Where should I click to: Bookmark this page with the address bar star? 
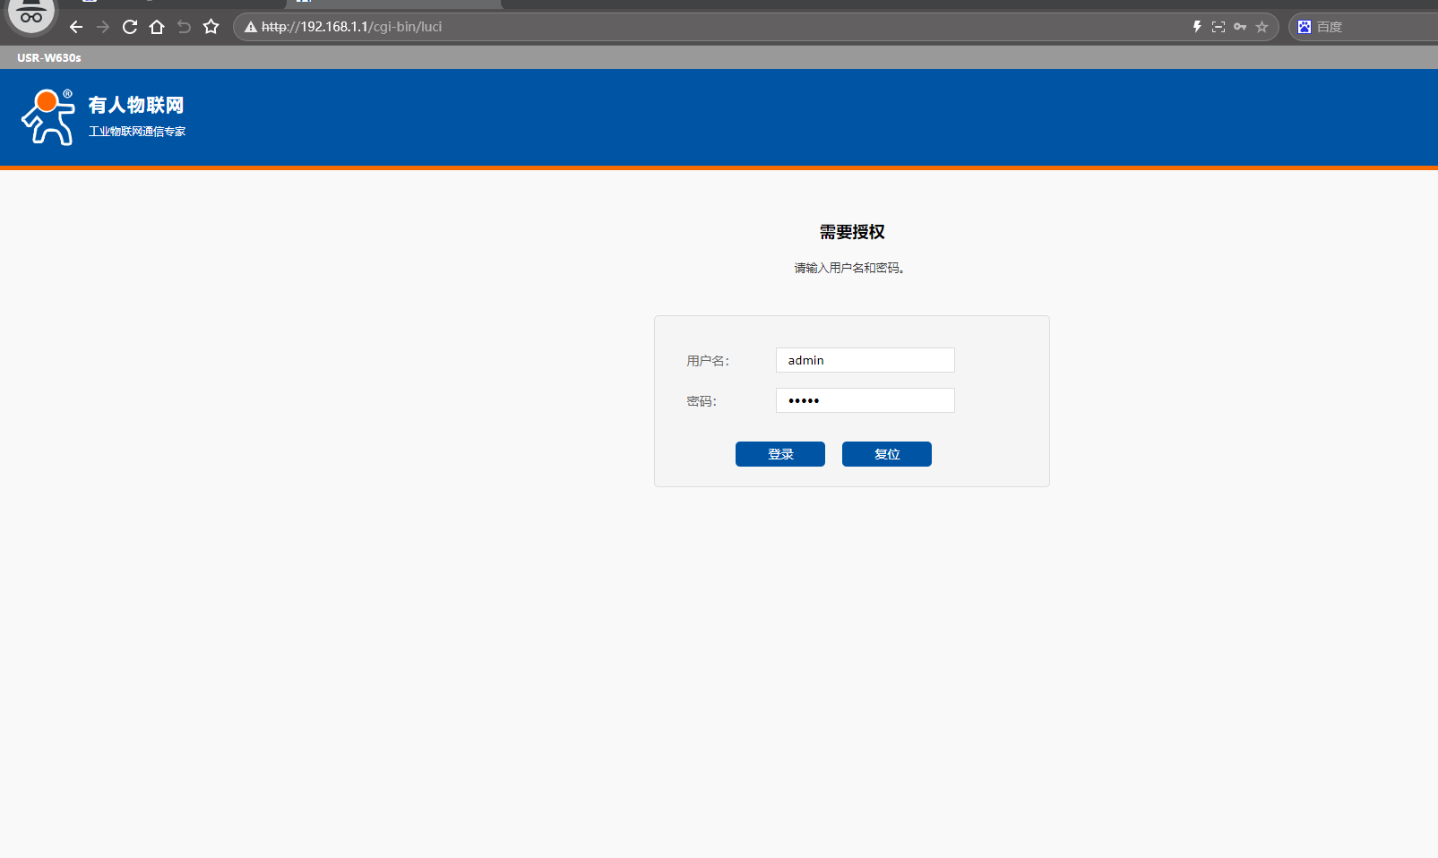(1262, 27)
